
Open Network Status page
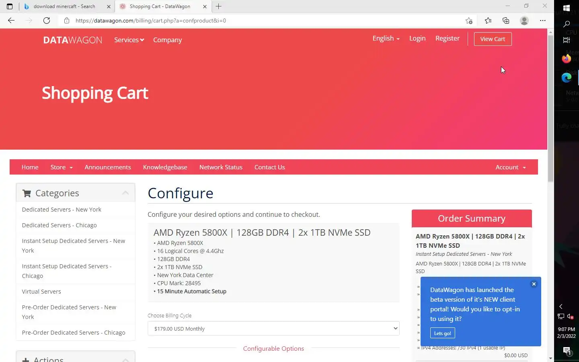point(221,167)
